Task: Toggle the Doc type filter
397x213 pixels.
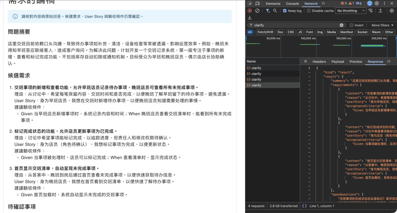Action: click(280, 32)
